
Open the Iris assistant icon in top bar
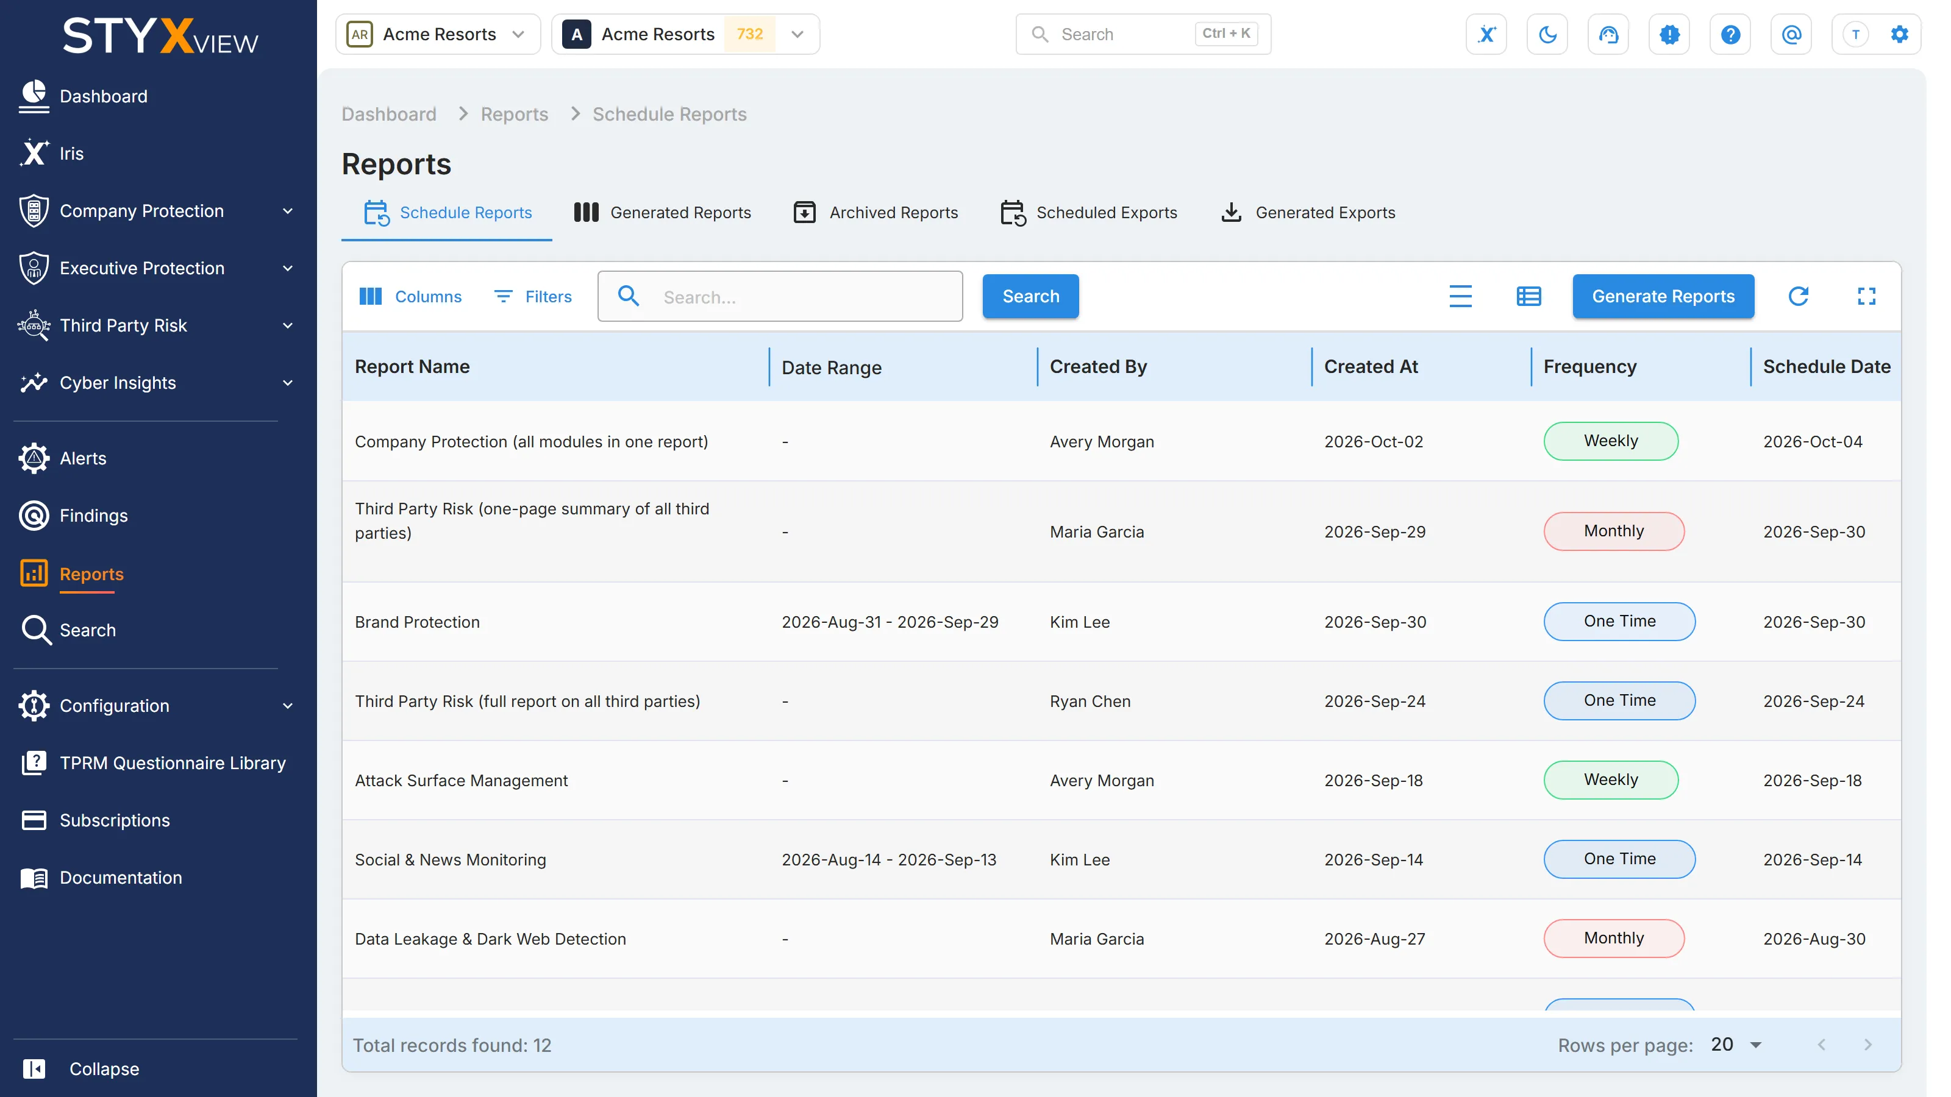click(x=1486, y=34)
